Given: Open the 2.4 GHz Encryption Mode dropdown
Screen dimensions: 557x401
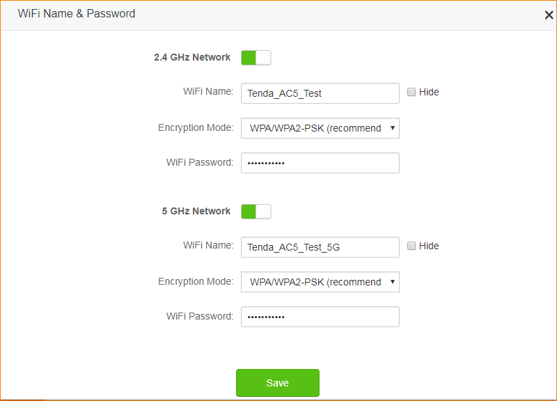Looking at the screenshot, I should (x=320, y=128).
